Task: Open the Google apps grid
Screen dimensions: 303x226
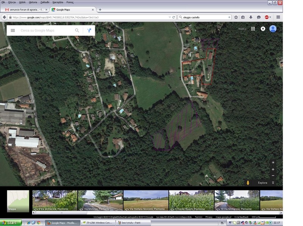Action: tap(253, 29)
